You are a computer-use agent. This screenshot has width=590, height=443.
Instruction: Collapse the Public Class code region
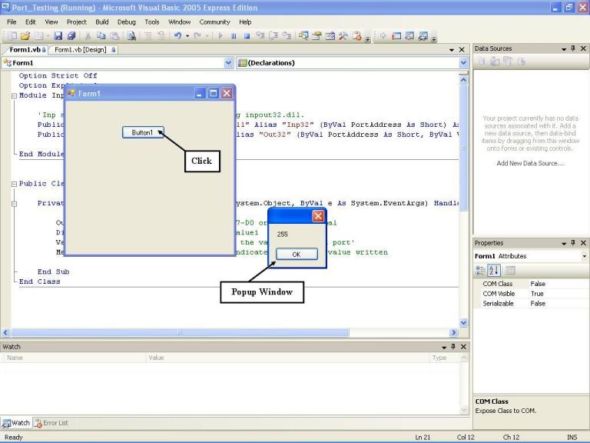[15, 184]
